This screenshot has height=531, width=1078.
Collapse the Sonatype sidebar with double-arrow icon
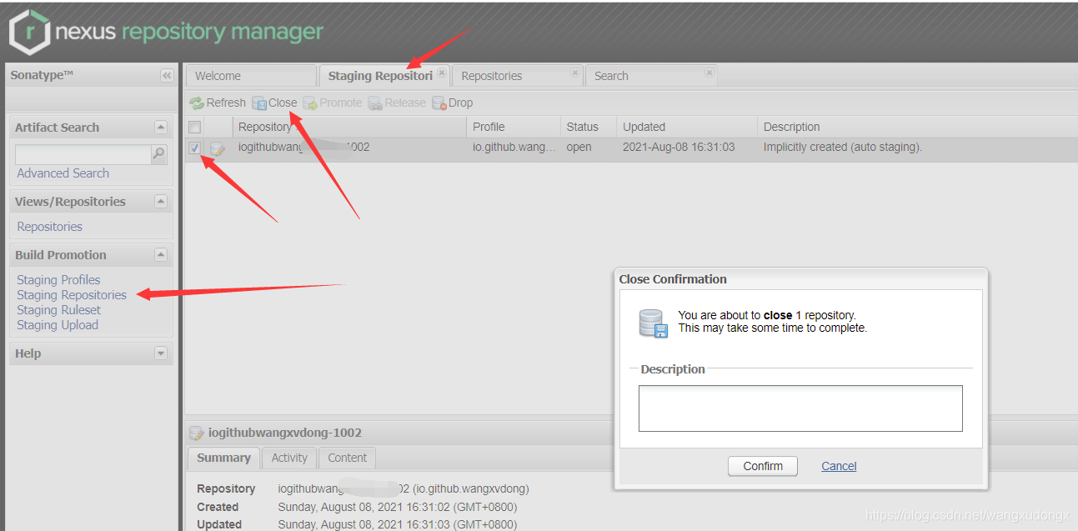pyautogui.click(x=167, y=76)
